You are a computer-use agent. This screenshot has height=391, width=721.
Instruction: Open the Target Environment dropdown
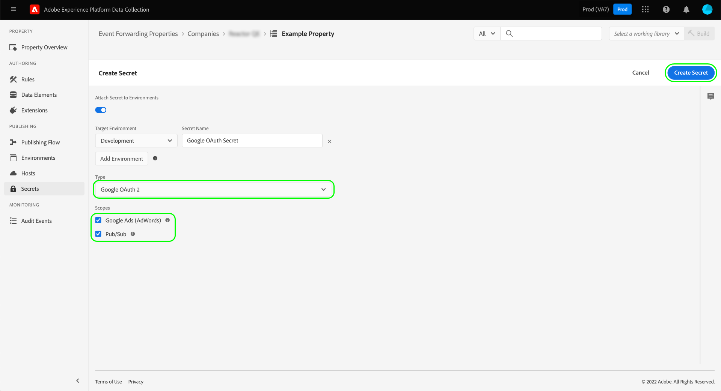[x=136, y=141]
